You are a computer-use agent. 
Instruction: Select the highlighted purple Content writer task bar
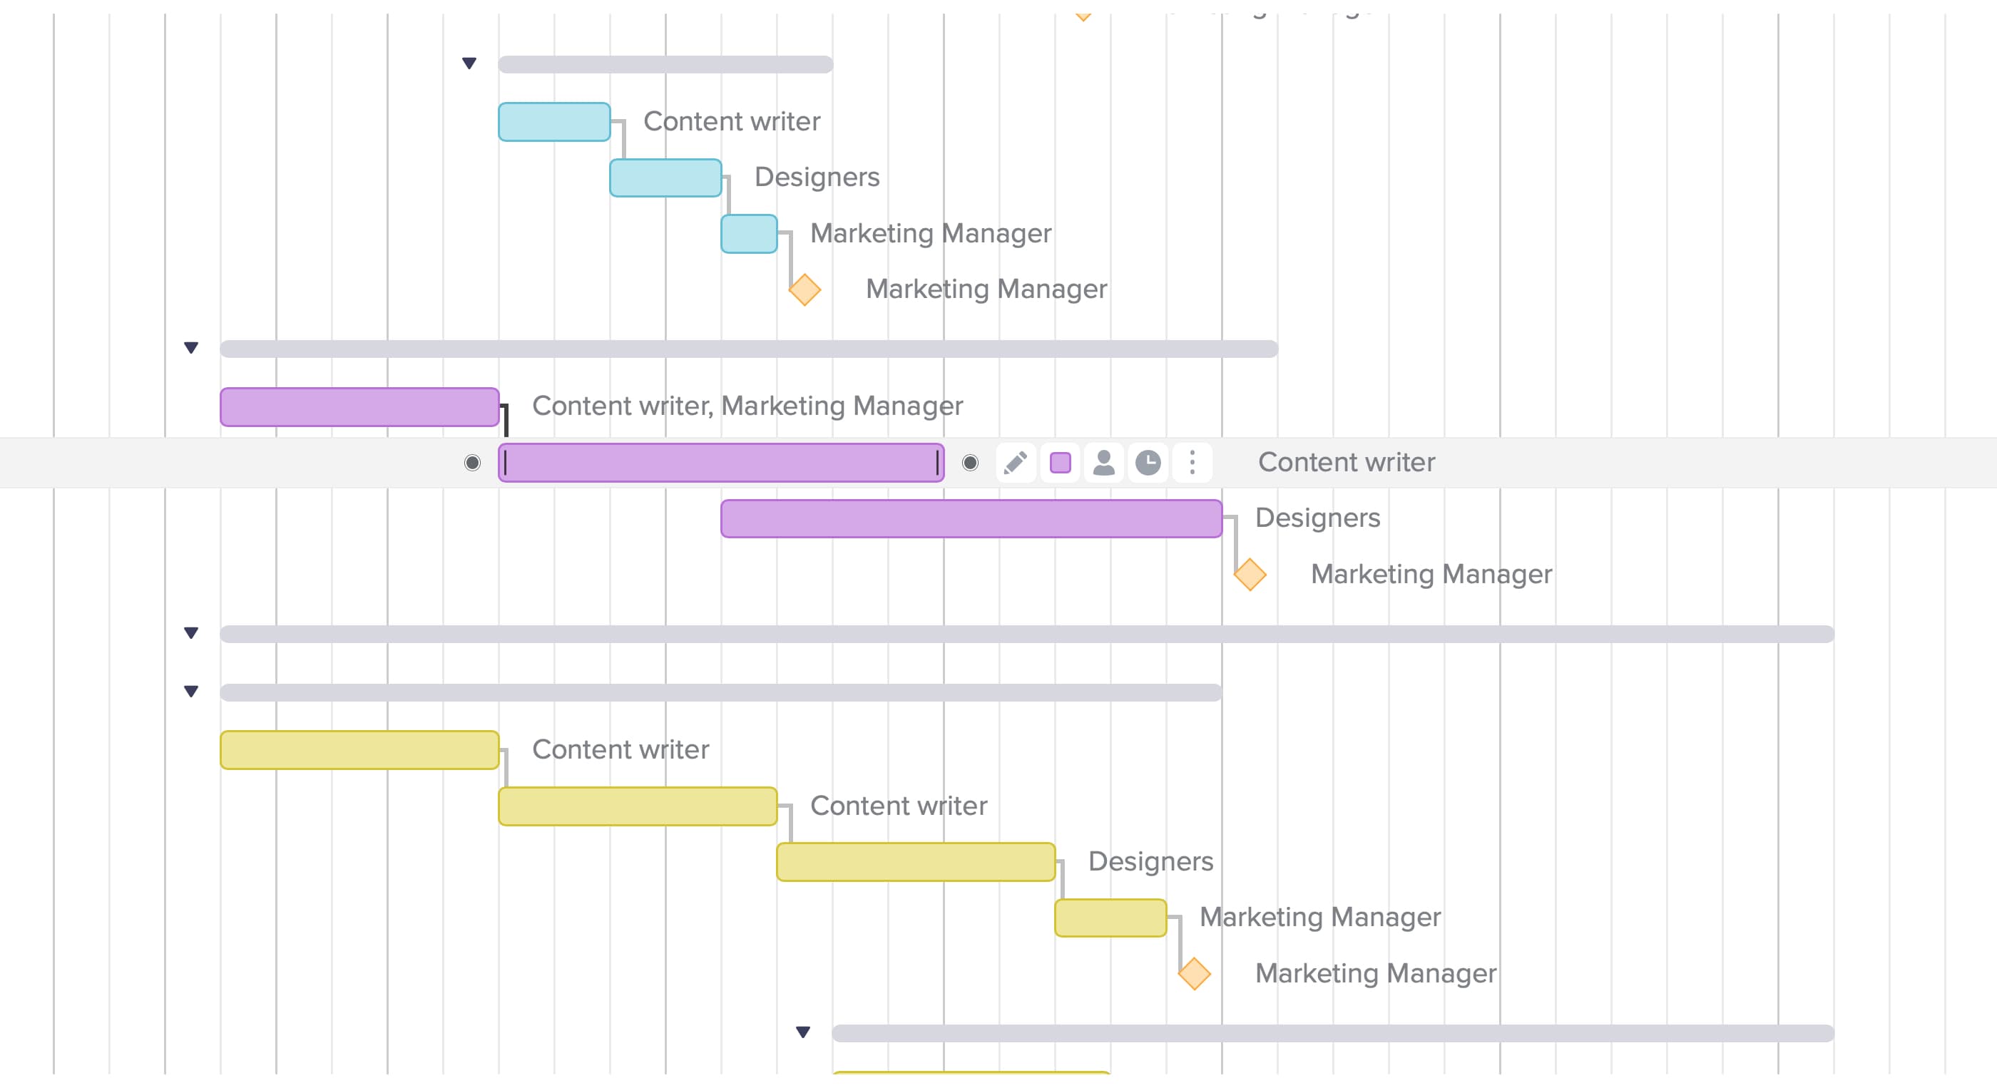(721, 463)
